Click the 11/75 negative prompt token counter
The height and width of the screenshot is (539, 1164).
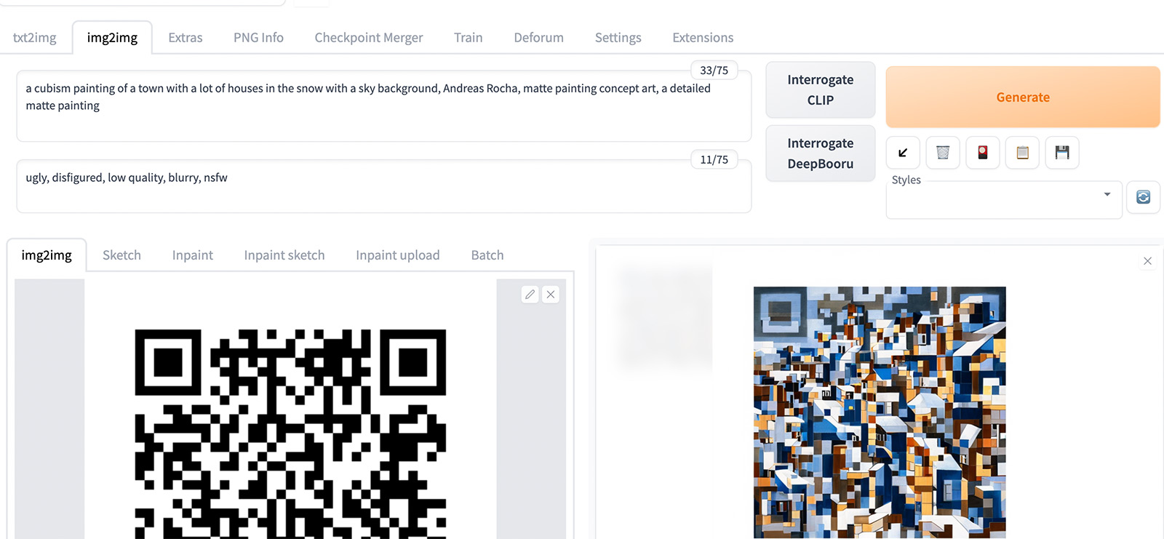(714, 160)
